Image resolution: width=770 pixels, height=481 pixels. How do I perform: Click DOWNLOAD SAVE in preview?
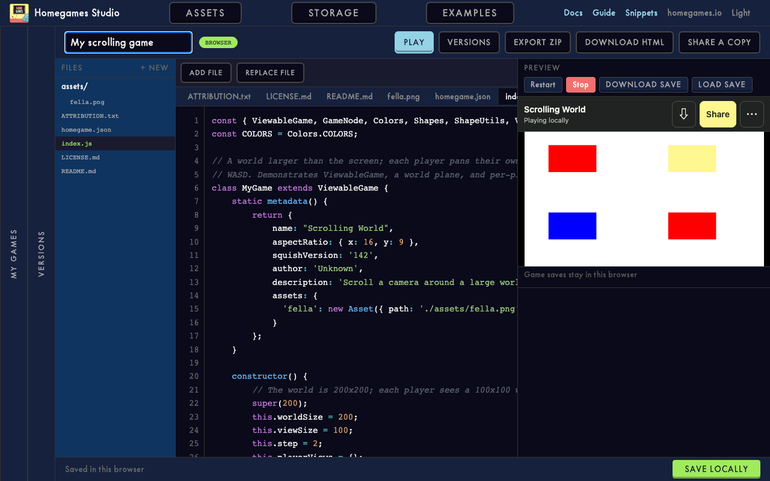coord(643,85)
